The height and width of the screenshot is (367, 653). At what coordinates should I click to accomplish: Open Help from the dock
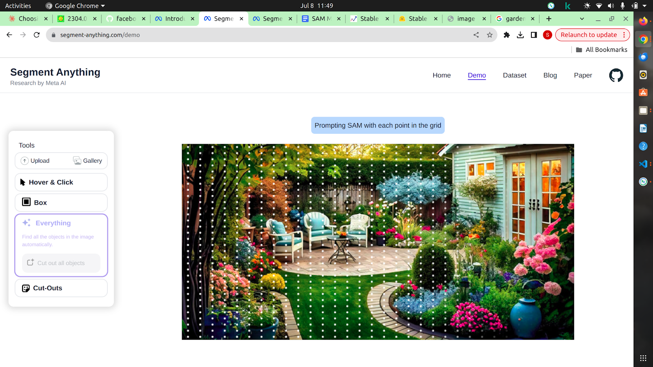(x=643, y=146)
